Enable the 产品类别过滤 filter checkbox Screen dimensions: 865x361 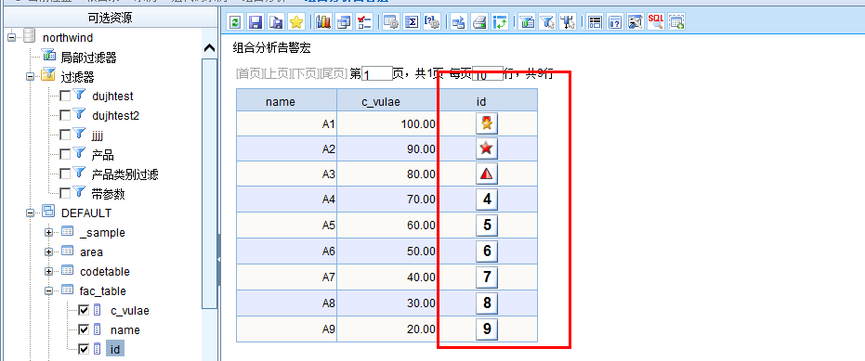click(x=65, y=174)
